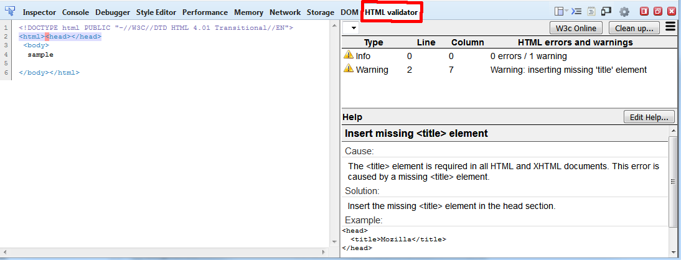Open the frame selector icon
681x260 pixels.
[560, 11]
